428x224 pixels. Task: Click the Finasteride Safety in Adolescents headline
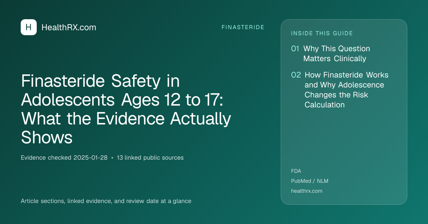pyautogui.click(x=127, y=110)
